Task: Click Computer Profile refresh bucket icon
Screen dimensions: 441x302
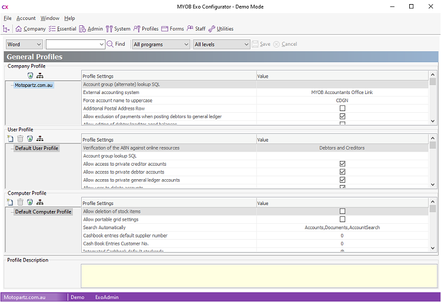Action: point(30,202)
